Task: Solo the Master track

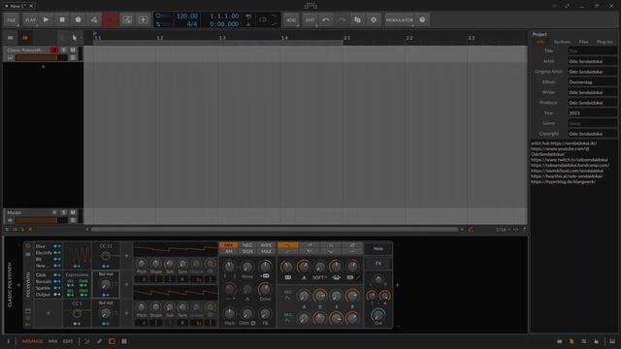Action: pos(64,212)
